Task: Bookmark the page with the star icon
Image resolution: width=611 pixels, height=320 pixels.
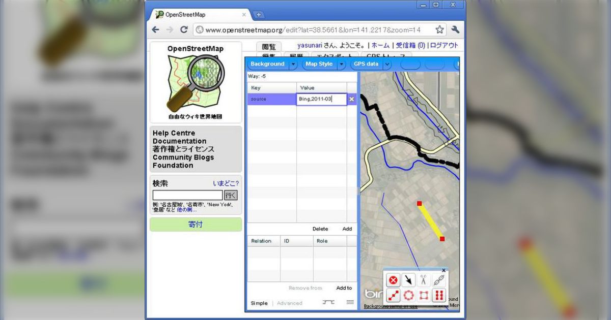Action: pos(439,29)
